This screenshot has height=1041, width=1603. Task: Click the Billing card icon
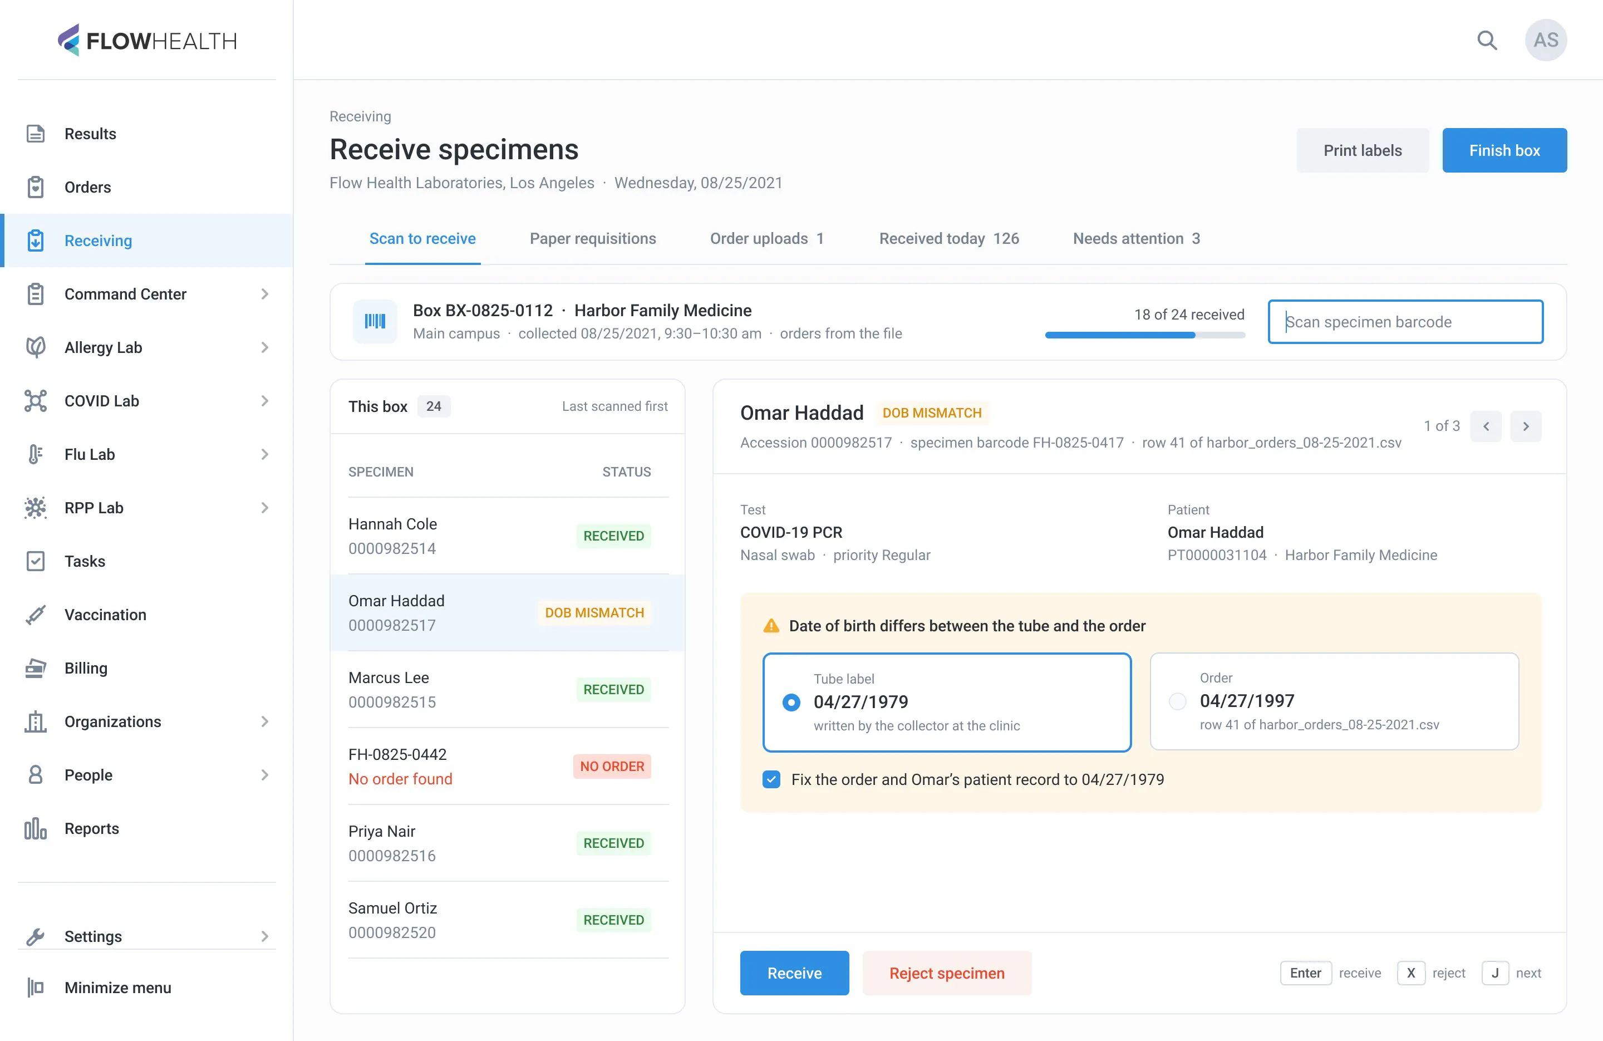tap(36, 667)
